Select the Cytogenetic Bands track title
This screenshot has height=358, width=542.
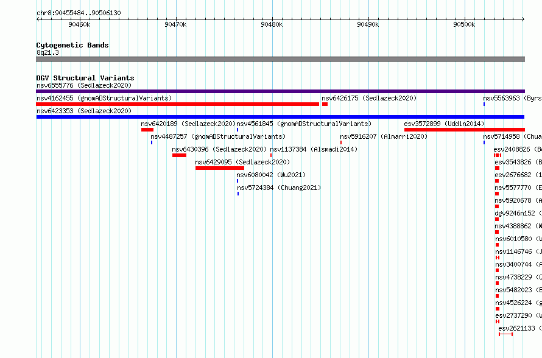point(72,45)
